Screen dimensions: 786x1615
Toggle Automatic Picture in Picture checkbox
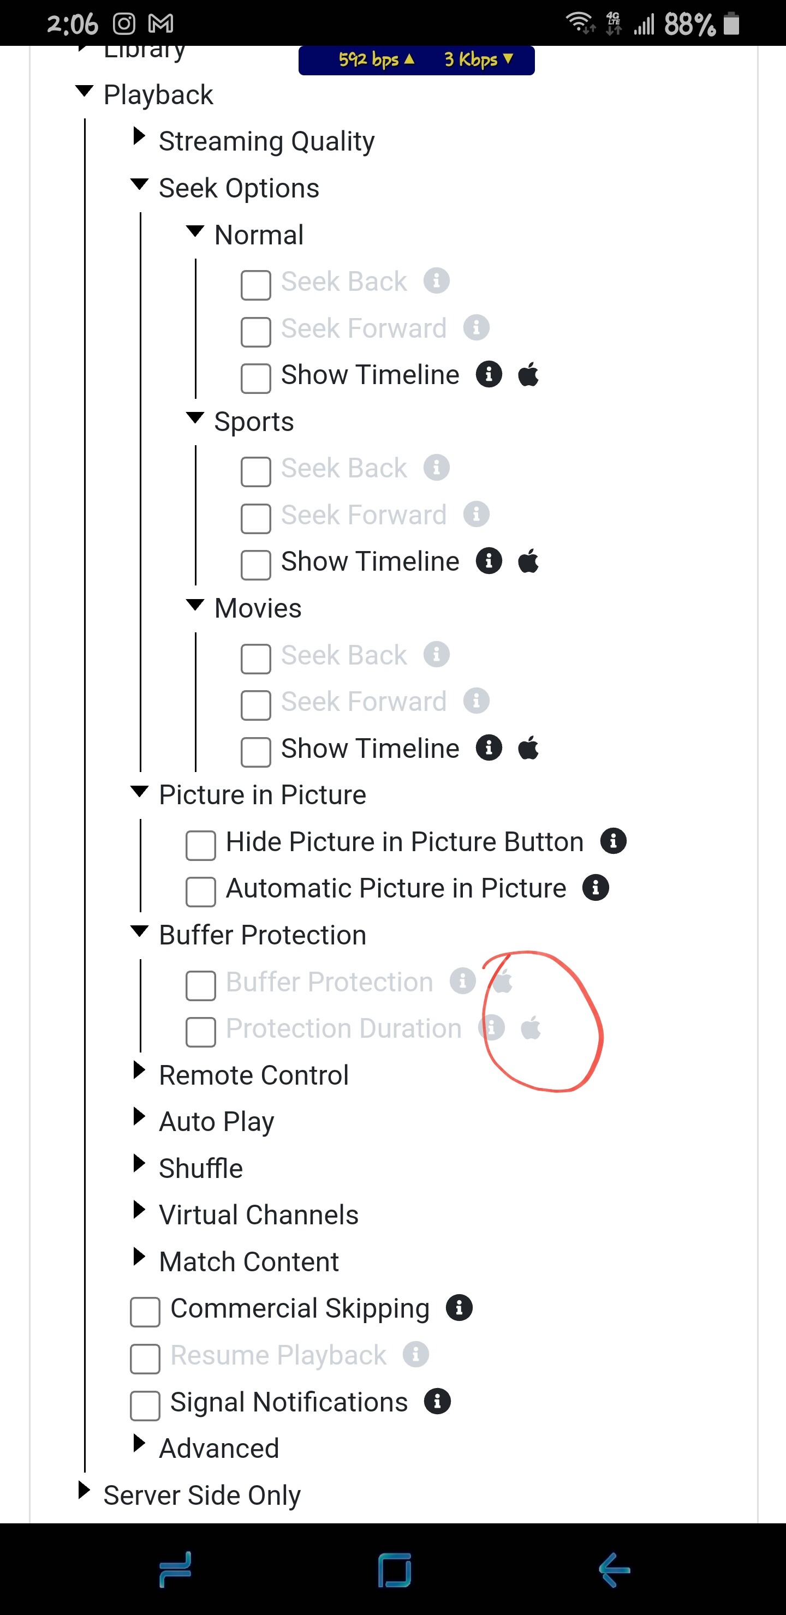click(x=201, y=892)
